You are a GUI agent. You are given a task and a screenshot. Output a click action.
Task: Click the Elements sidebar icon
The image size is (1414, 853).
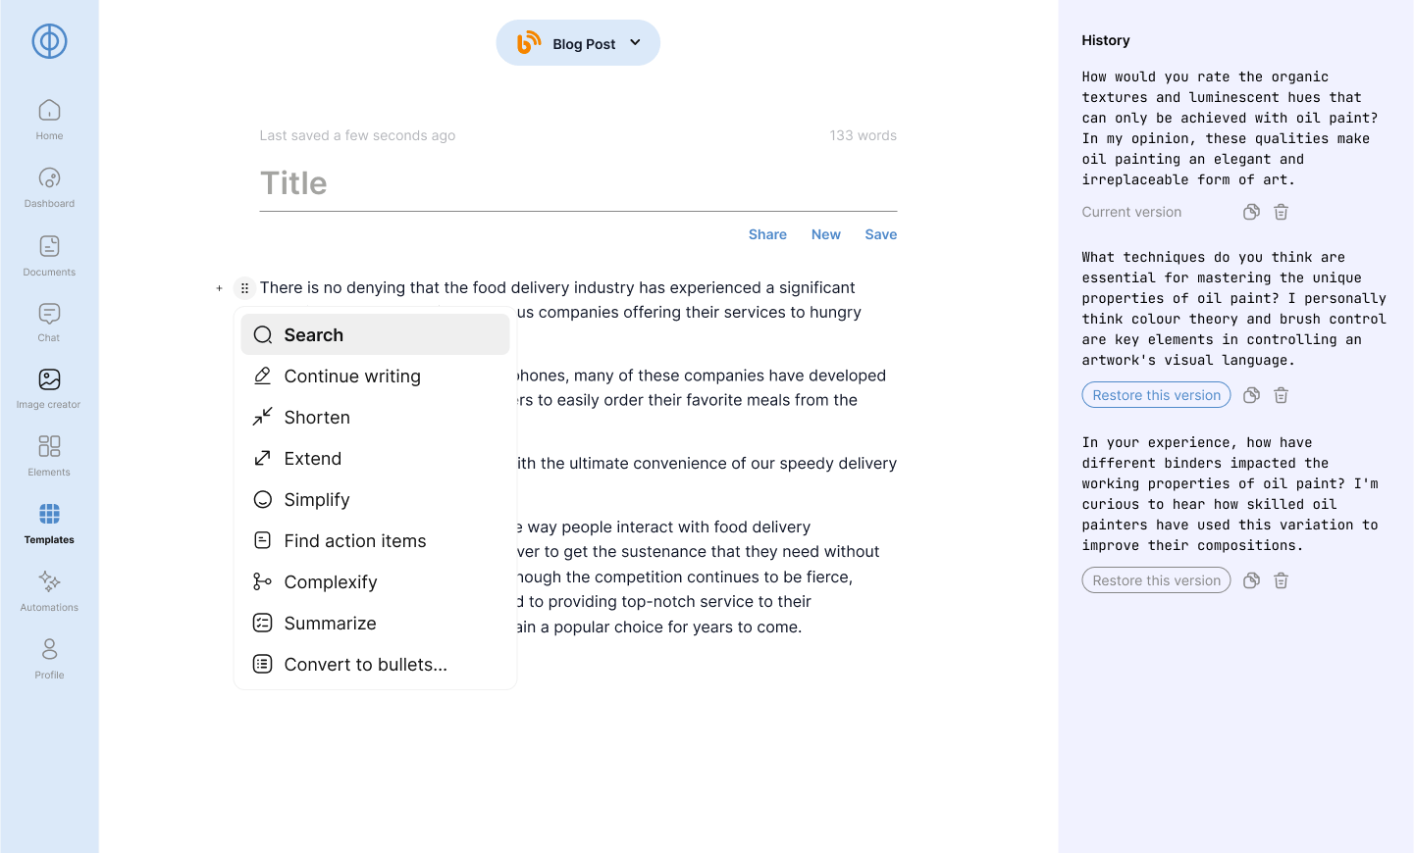coord(49,456)
